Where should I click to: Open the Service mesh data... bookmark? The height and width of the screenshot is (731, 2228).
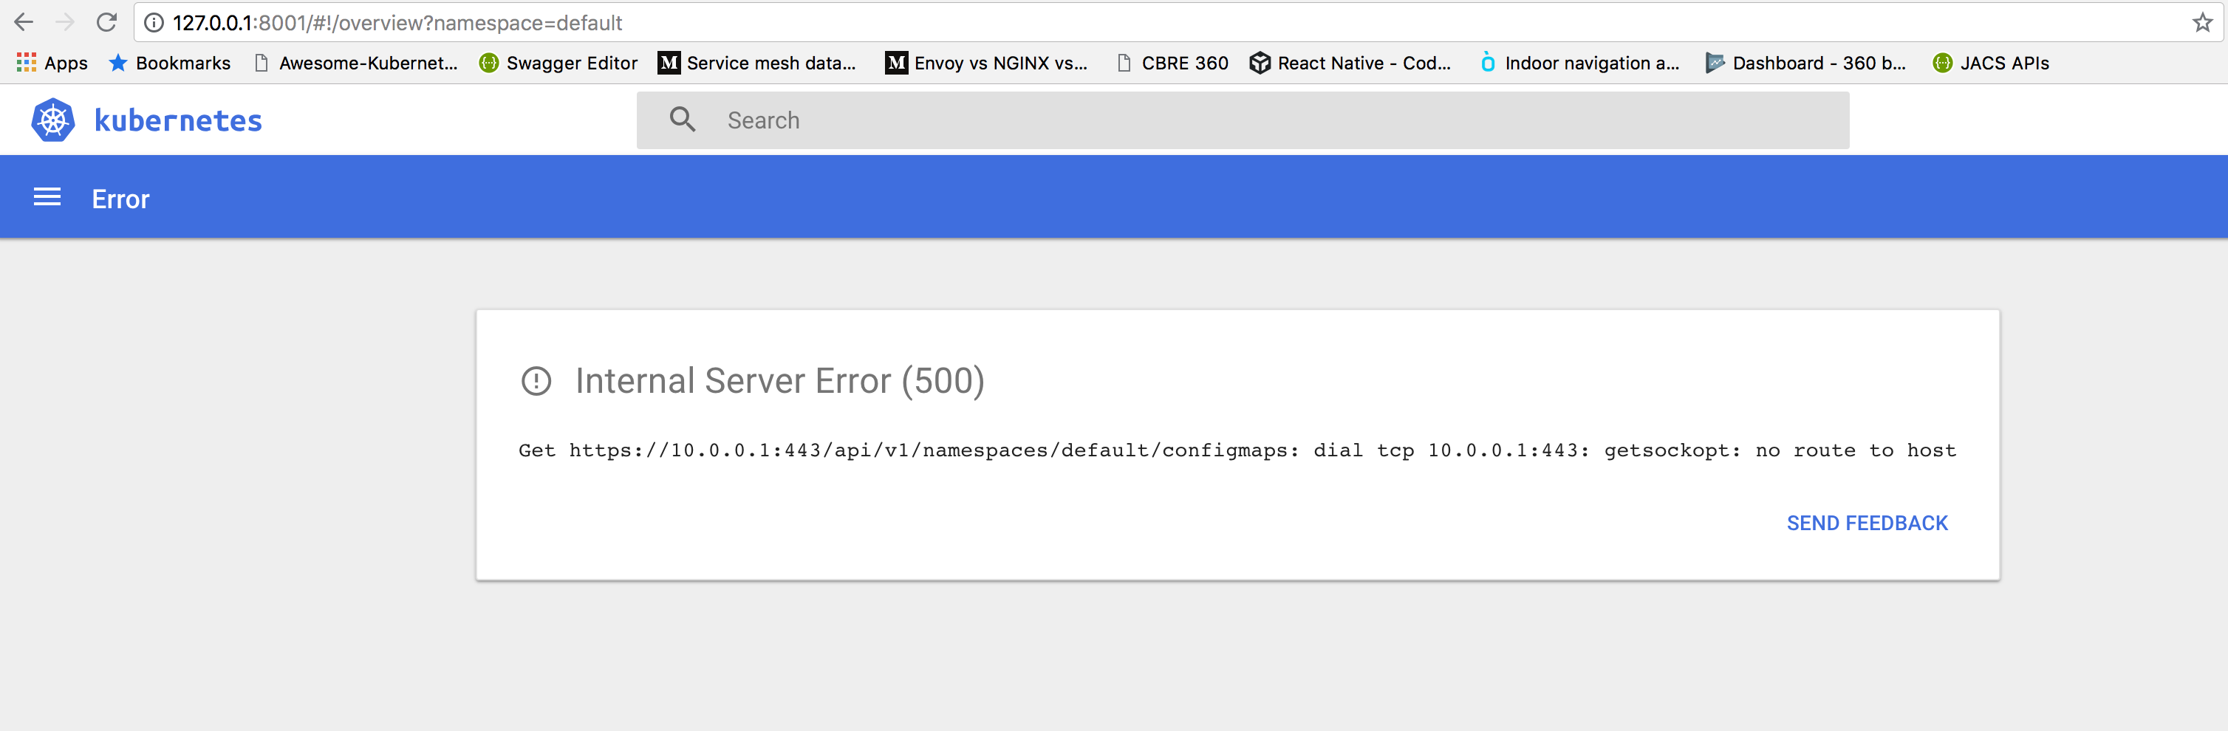point(756,63)
